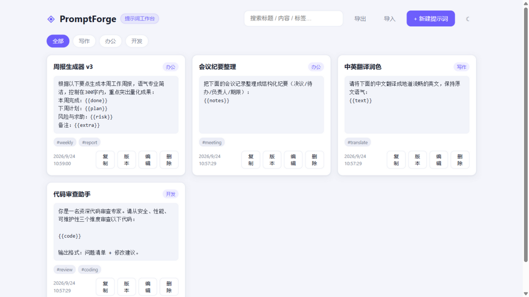Click the 中英翻译润色 card title
Screen dimensions: 529x297
click(363, 67)
